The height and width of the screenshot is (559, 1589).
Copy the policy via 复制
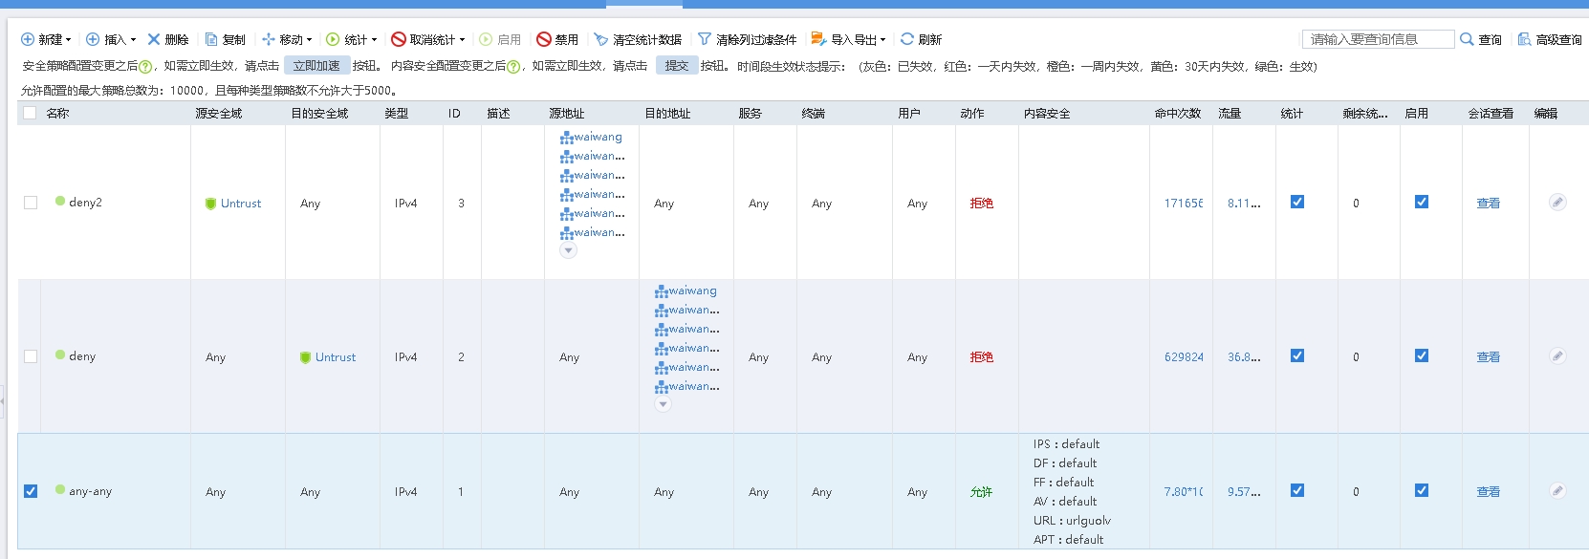point(226,39)
